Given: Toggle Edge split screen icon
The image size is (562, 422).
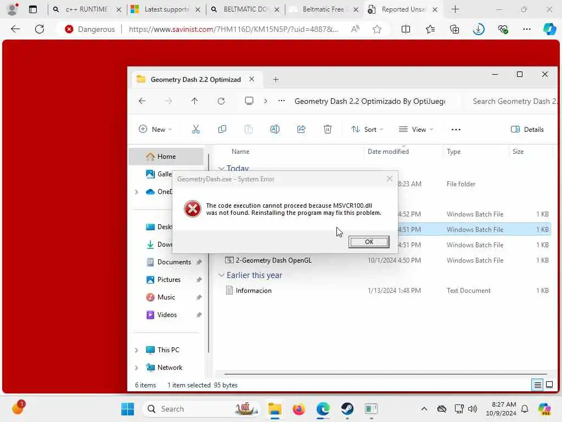Looking at the screenshot, I should [406, 29].
